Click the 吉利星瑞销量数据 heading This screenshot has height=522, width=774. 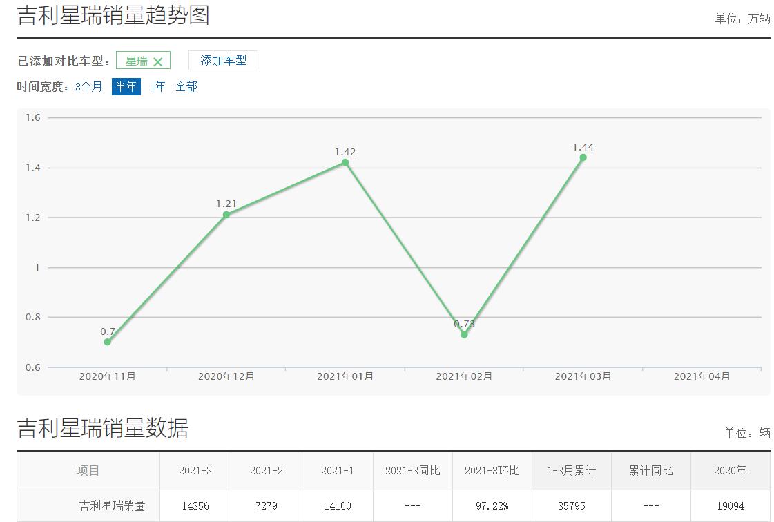pos(103,428)
